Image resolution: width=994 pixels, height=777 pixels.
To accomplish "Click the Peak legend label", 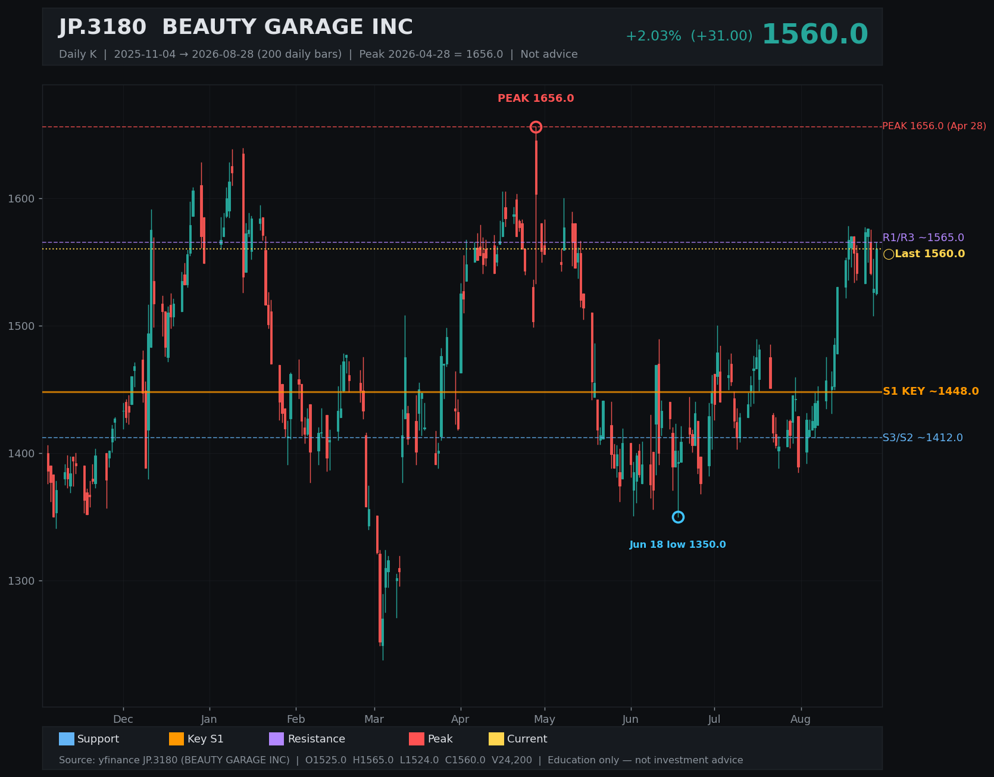I will click(440, 739).
